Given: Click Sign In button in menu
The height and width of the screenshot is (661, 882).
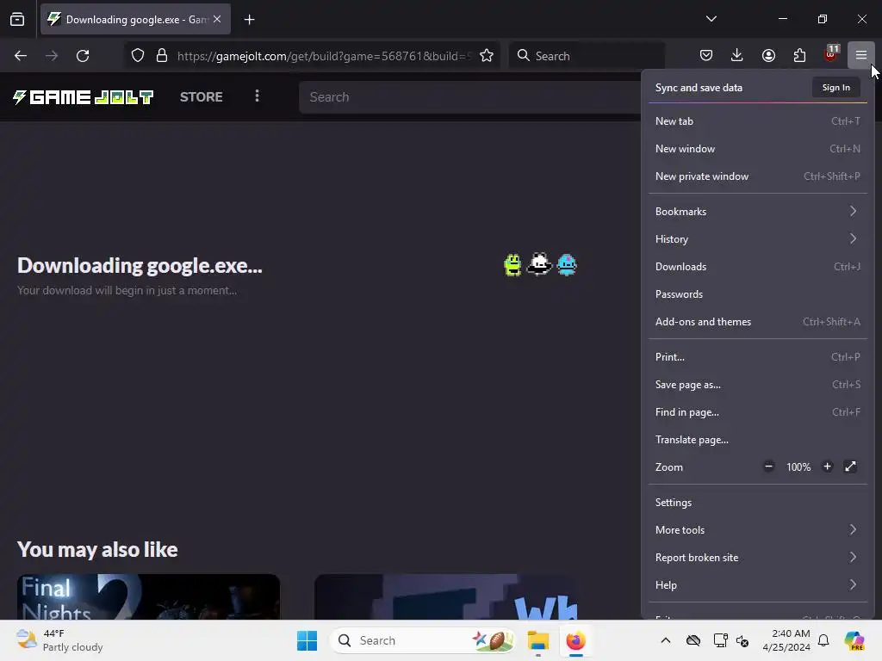Looking at the screenshot, I should [835, 87].
